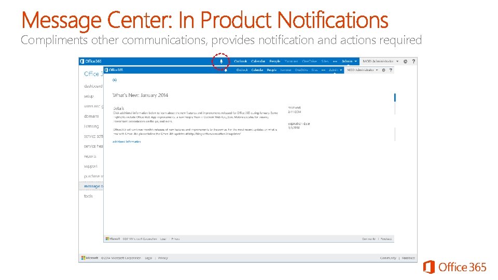Click the "What's New: January 2014" heading
The image size is (498, 280).
pyautogui.click(x=141, y=95)
